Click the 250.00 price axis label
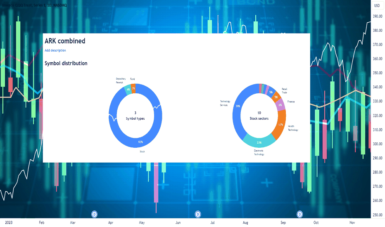The image size is (385, 227). (378, 215)
